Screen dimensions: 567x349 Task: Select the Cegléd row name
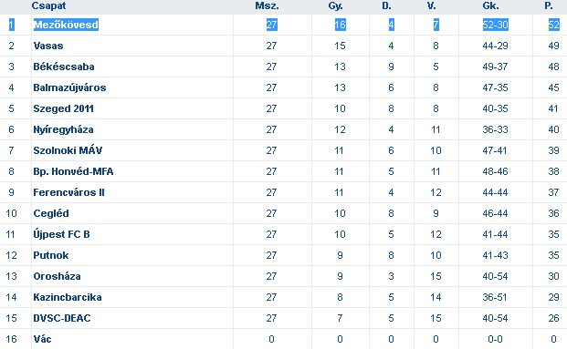coord(51,213)
